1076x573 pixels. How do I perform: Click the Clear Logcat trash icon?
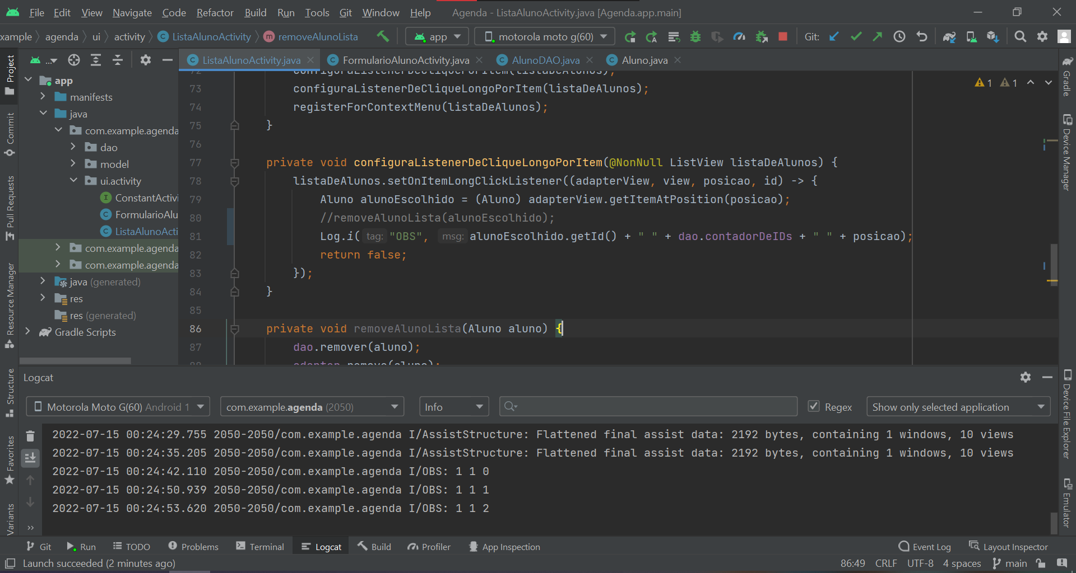tap(30, 436)
